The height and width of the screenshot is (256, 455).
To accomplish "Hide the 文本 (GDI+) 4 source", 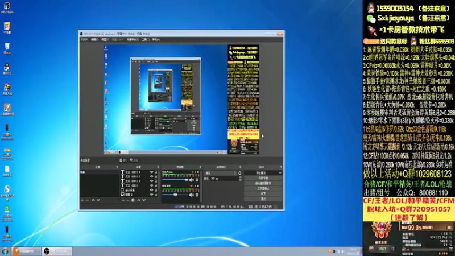I will click(151, 172).
